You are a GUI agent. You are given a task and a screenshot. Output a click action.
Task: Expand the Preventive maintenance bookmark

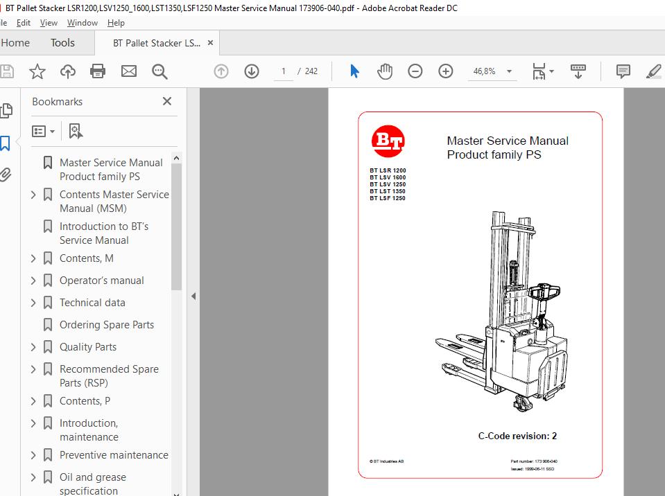[x=33, y=455]
